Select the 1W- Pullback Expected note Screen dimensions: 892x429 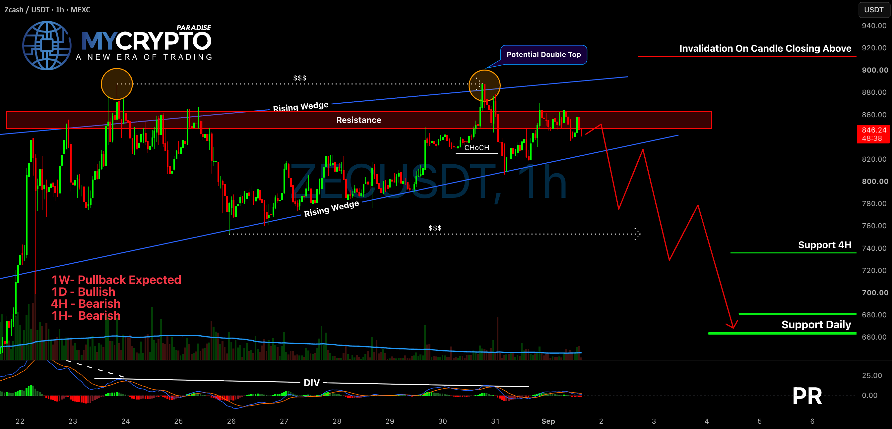click(116, 280)
